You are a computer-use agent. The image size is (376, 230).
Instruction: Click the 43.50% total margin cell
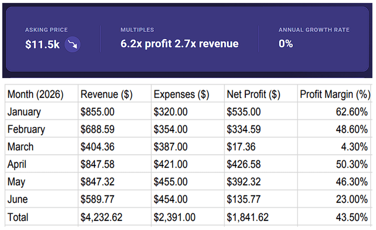[x=334, y=217]
